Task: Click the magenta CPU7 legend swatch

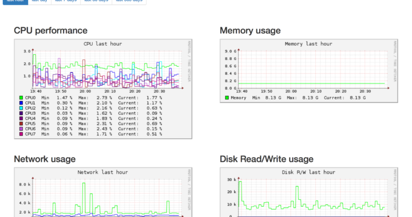Action: coord(21,134)
